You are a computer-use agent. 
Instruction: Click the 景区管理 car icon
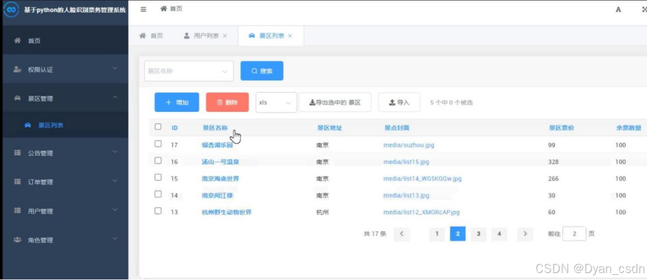18,98
